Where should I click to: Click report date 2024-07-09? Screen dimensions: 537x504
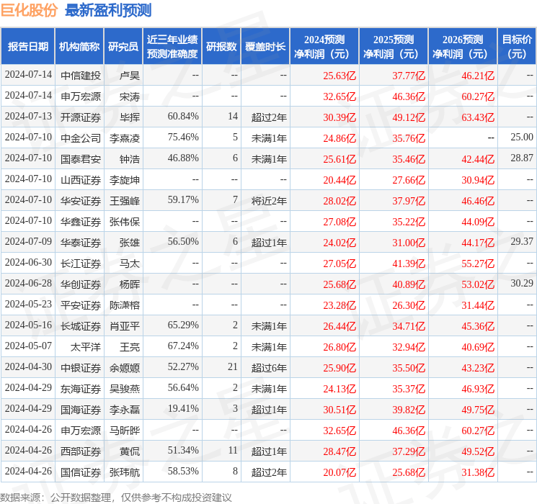pyautogui.click(x=28, y=242)
